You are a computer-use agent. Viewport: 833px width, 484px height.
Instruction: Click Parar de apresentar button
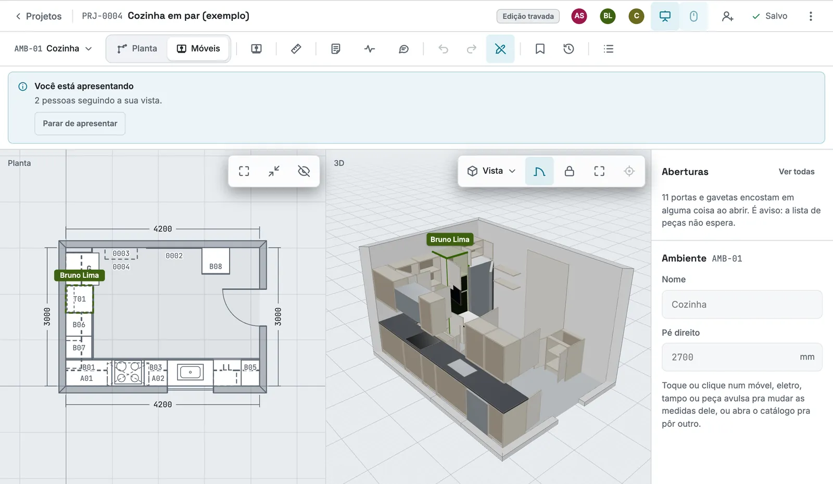(80, 123)
